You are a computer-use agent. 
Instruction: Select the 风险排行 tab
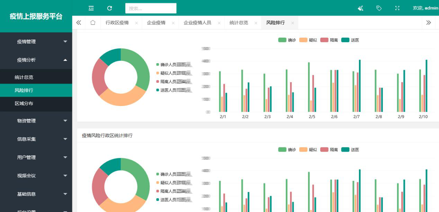tap(276, 23)
